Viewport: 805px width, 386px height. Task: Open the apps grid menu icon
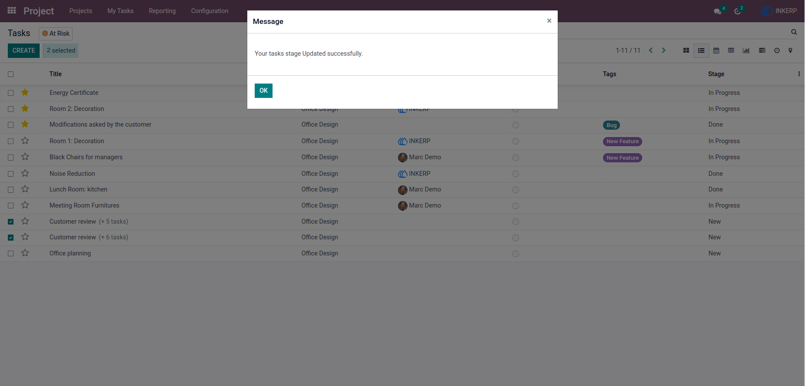coord(12,10)
